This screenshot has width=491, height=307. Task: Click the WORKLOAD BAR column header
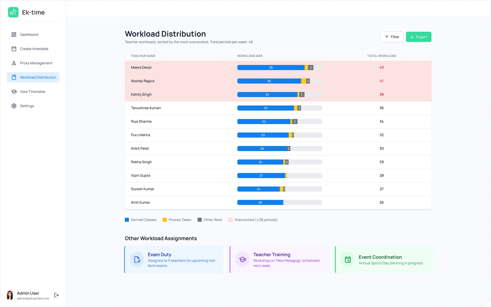pos(250,56)
